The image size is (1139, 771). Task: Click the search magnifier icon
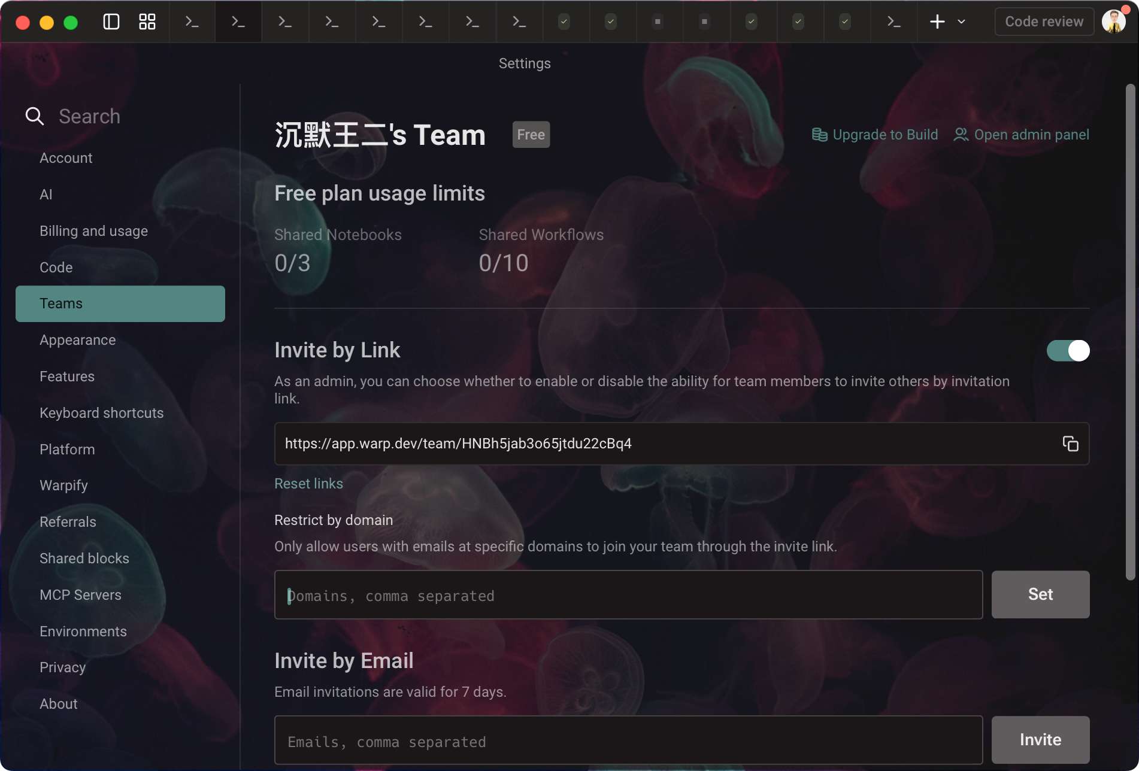point(35,116)
